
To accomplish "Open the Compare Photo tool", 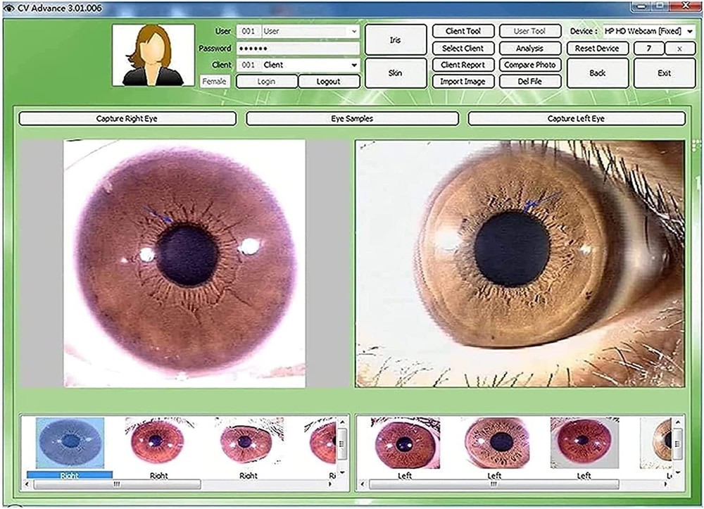I will tap(529, 64).
